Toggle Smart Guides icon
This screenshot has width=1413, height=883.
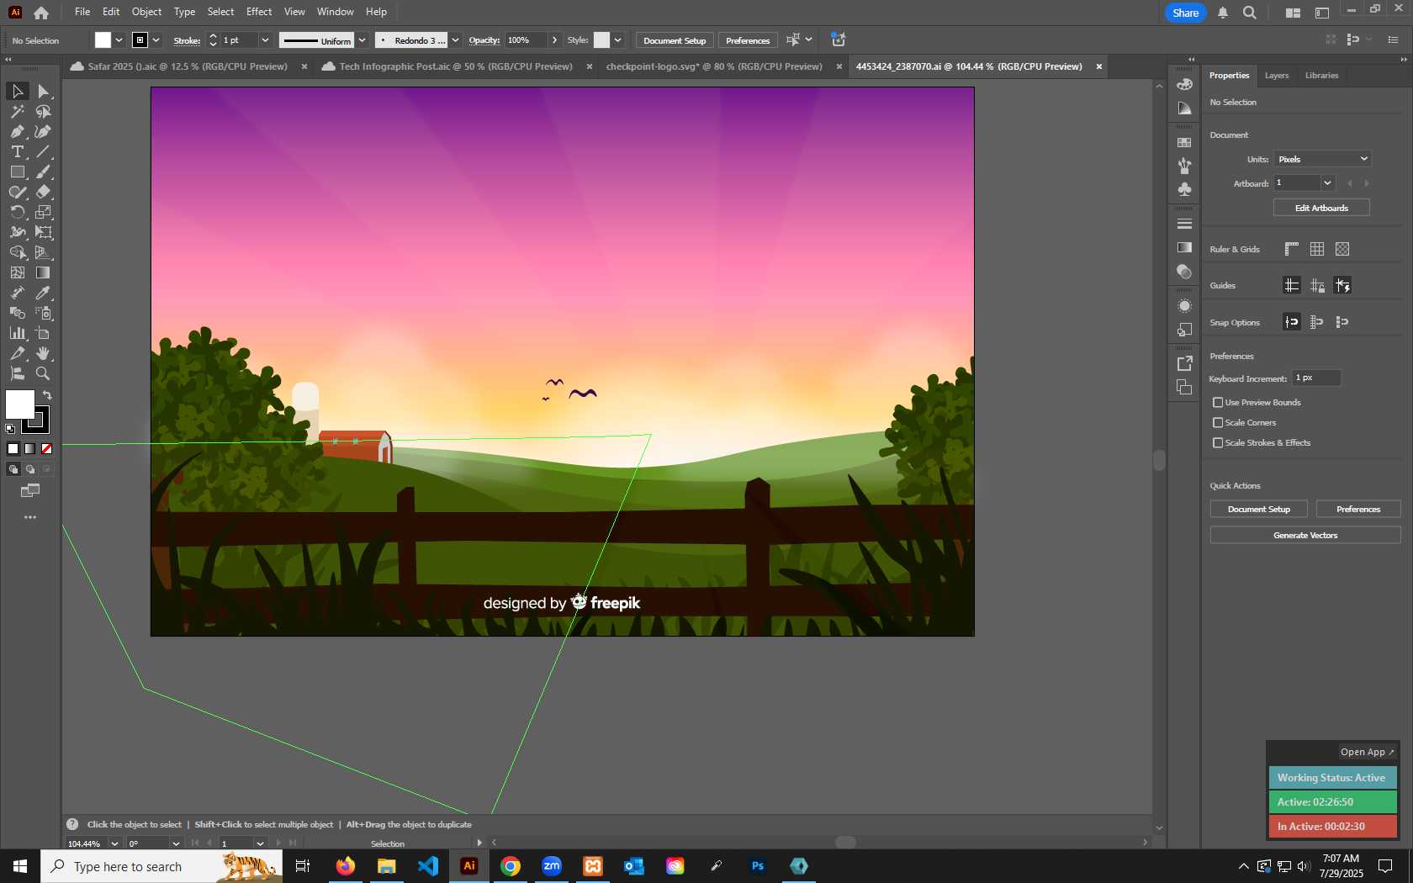1342,285
